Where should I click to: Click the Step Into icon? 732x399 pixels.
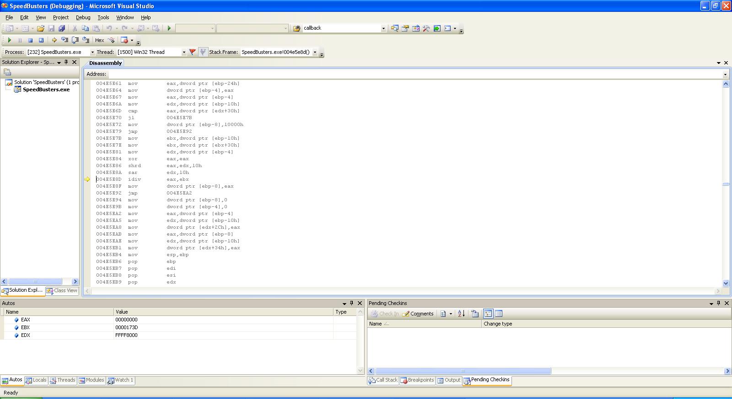coord(65,40)
